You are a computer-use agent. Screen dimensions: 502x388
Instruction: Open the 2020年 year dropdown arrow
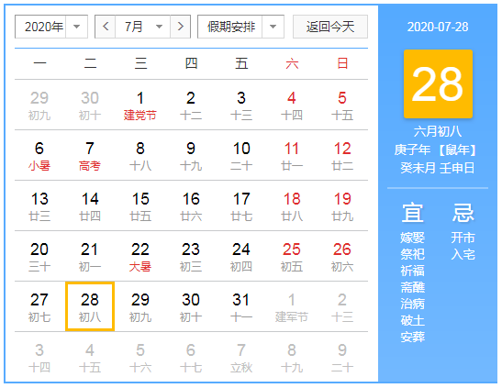pyautogui.click(x=76, y=27)
